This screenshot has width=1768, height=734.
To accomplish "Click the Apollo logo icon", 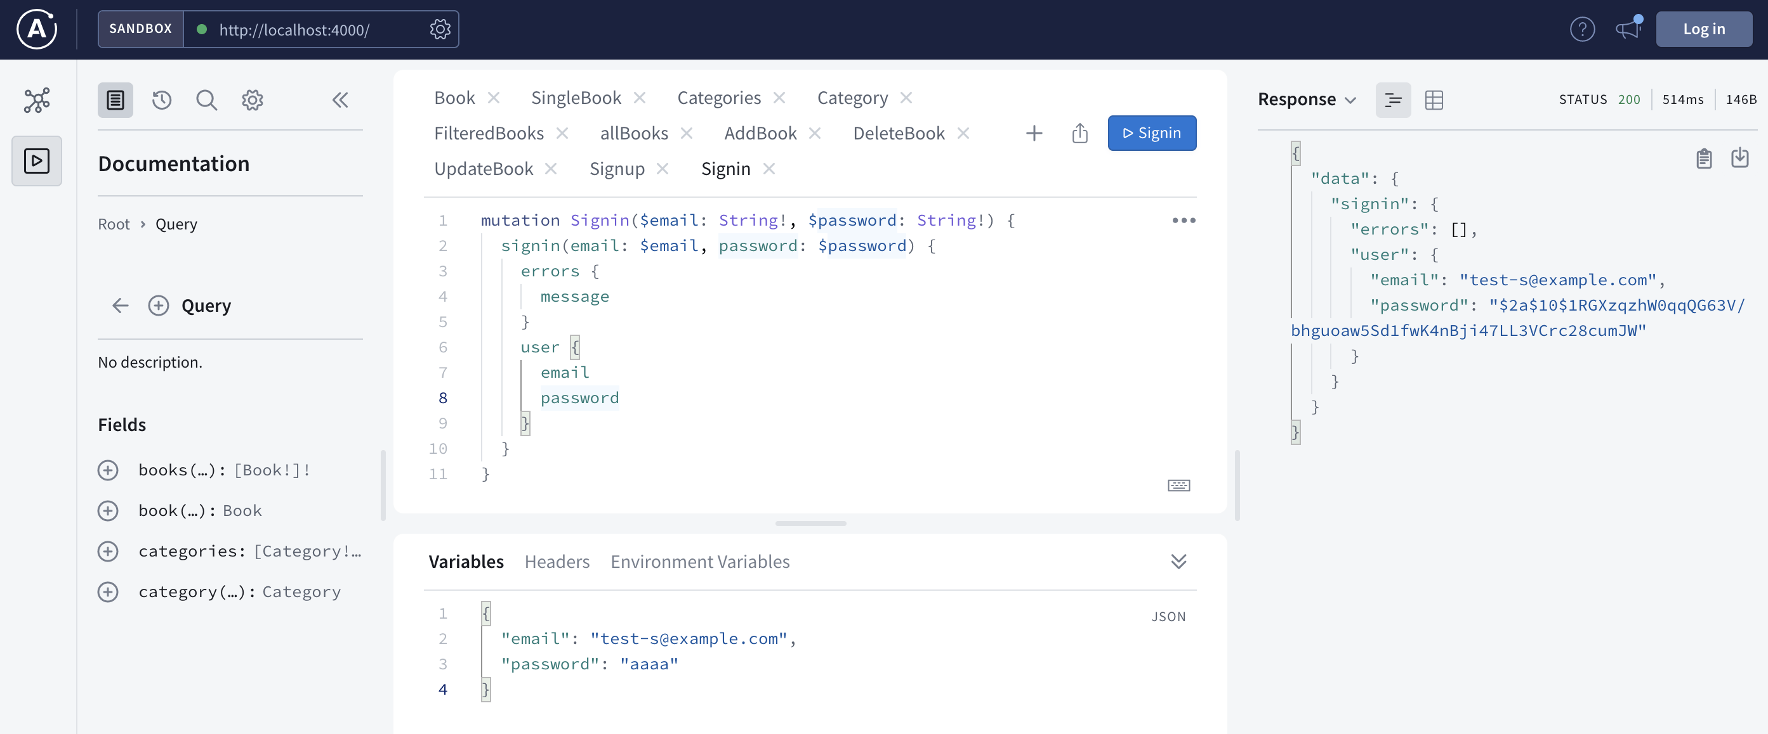I will pos(36,29).
